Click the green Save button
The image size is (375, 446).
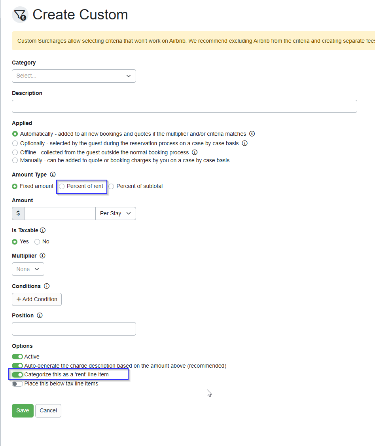pos(23,411)
